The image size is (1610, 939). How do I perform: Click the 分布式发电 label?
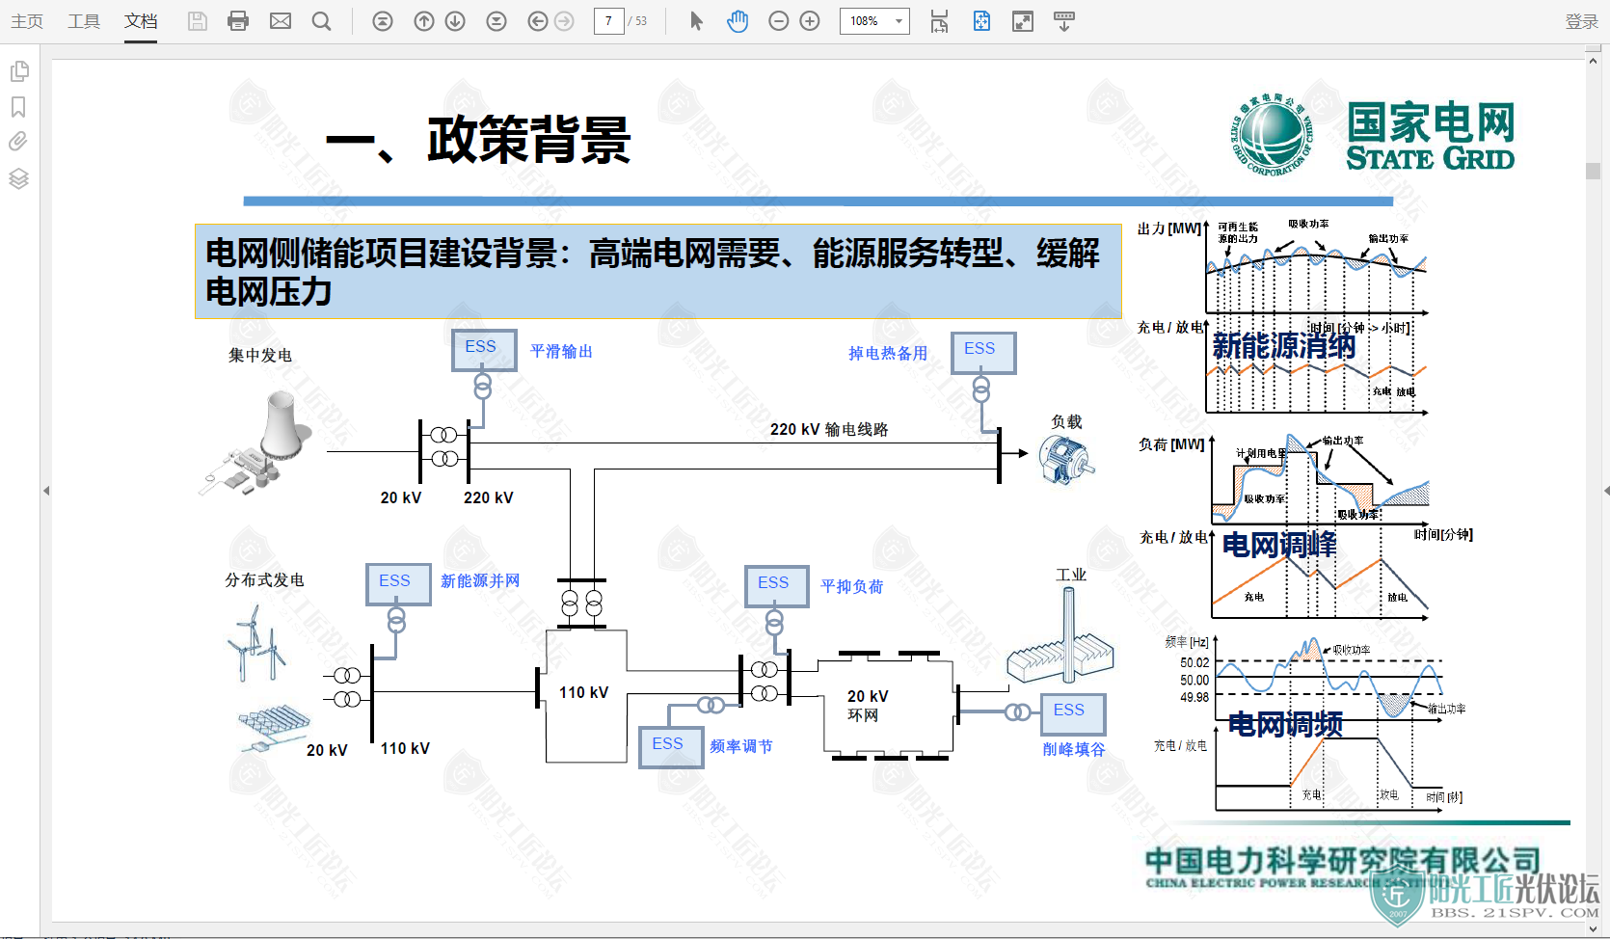[x=265, y=579]
